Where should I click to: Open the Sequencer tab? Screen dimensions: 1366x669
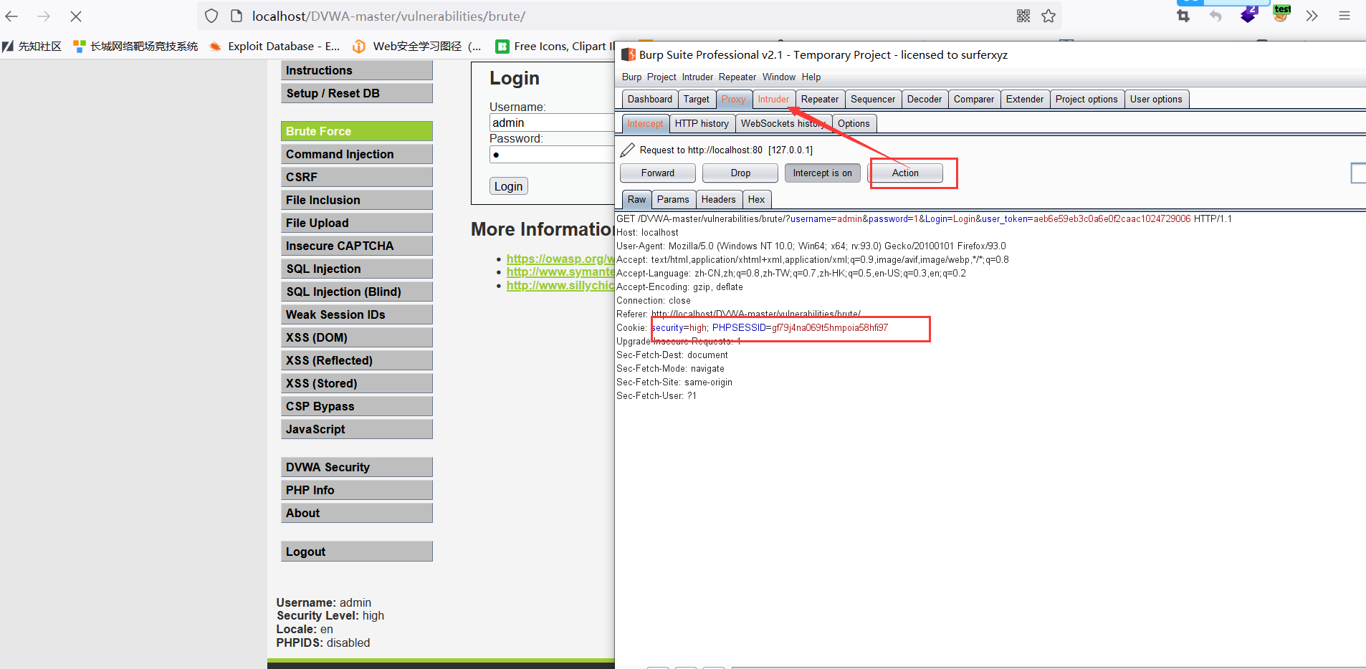click(873, 100)
